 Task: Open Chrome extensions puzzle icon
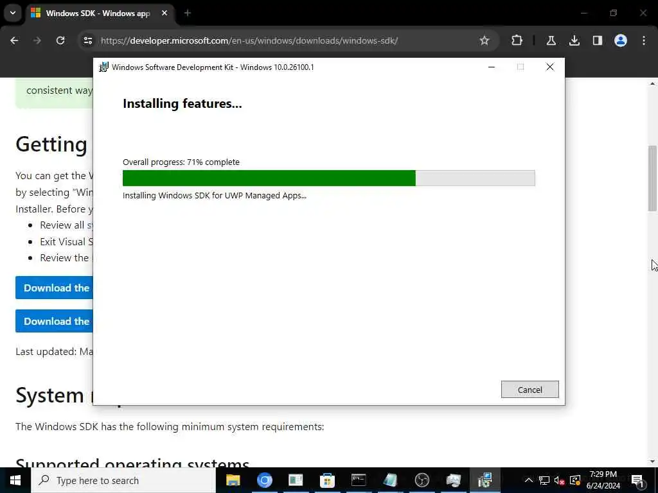pos(517,40)
